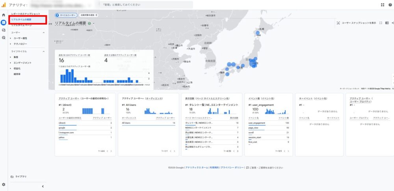
Task: Click the search field at the top
Action: [x=146, y=5]
